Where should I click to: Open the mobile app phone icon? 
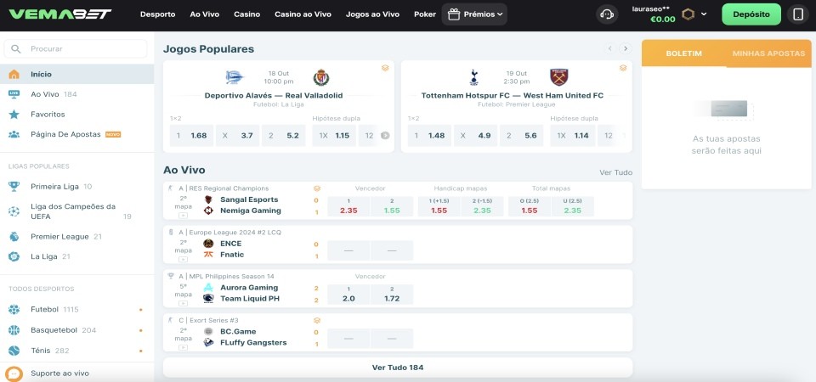click(x=798, y=14)
